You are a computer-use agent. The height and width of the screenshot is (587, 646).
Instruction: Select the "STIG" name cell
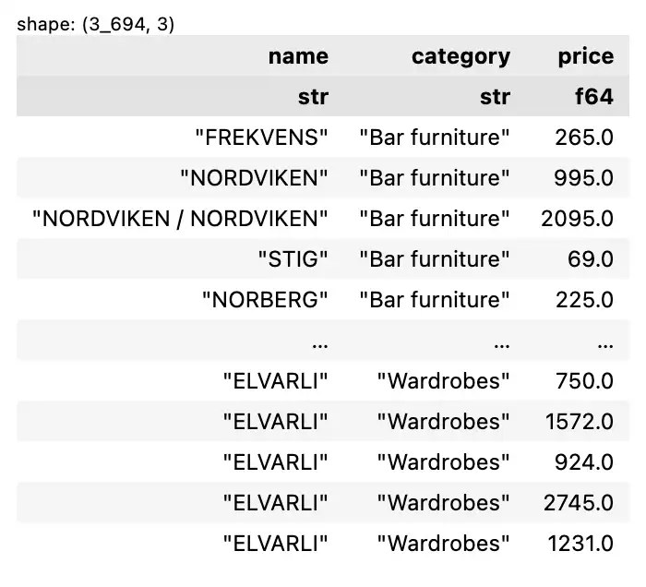coord(293,259)
